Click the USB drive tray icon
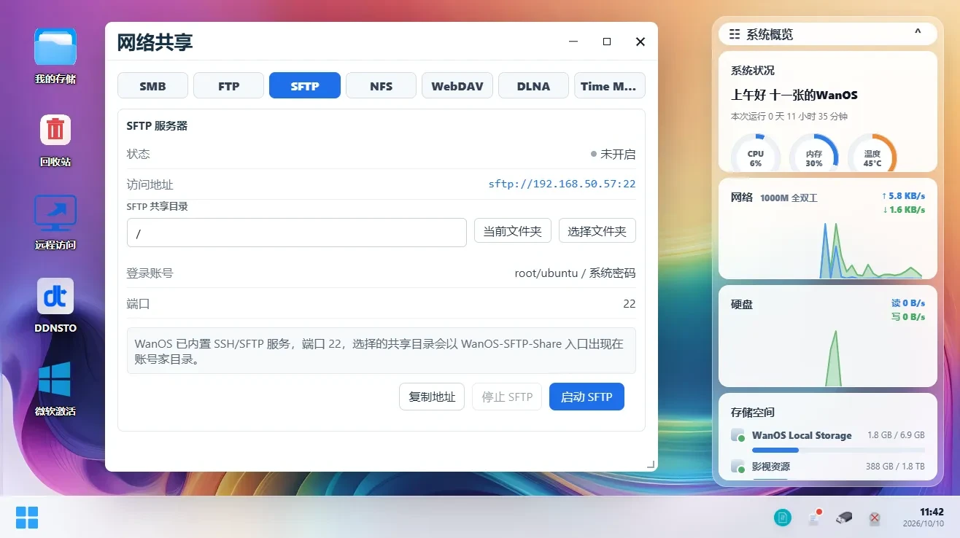The height and width of the screenshot is (538, 960). coord(844,518)
